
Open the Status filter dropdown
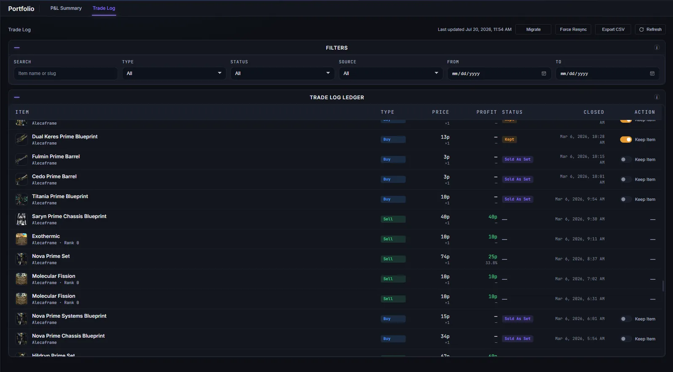pyautogui.click(x=283, y=73)
